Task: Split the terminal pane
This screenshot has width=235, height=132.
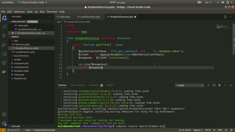Action: coord(214,85)
